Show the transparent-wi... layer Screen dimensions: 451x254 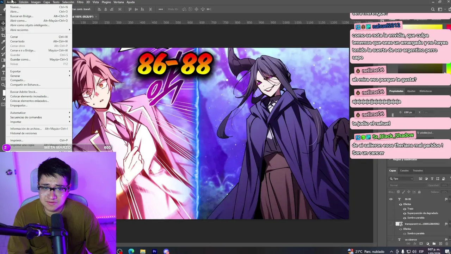391,224
